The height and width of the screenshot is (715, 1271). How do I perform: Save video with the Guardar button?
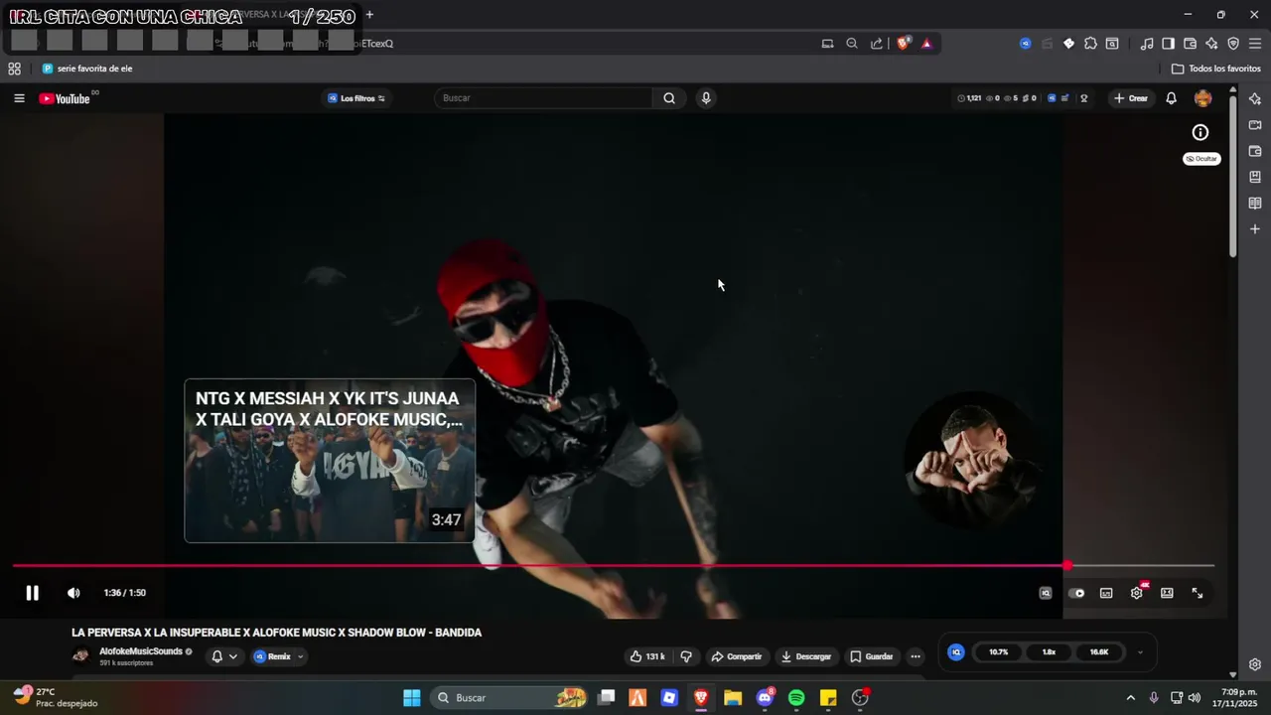[x=871, y=656]
